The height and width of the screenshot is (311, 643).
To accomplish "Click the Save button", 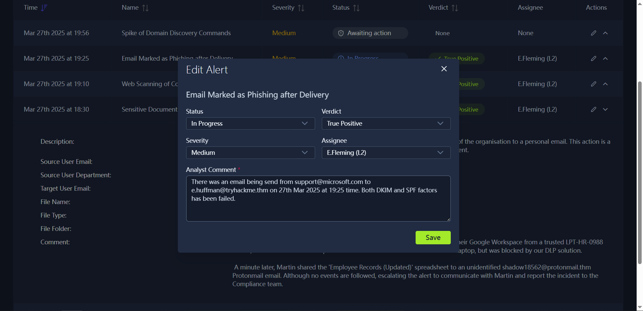I will tap(433, 238).
